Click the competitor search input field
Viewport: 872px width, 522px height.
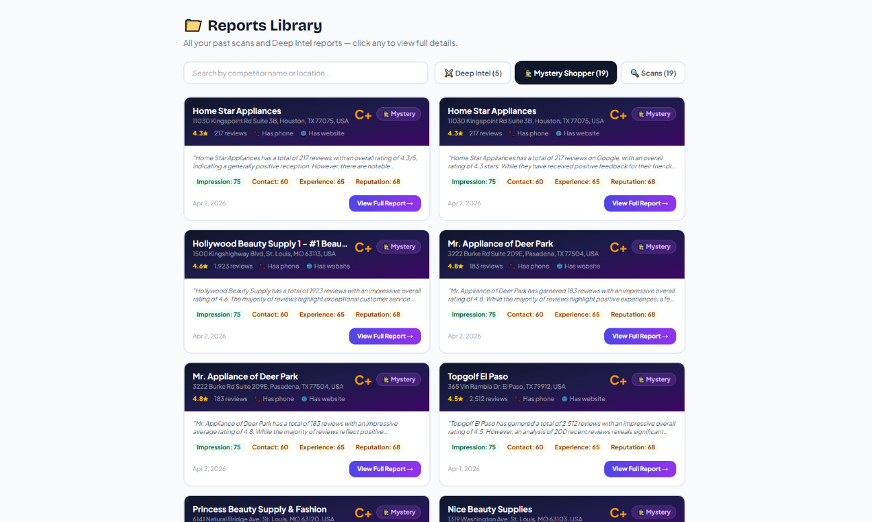coord(306,72)
